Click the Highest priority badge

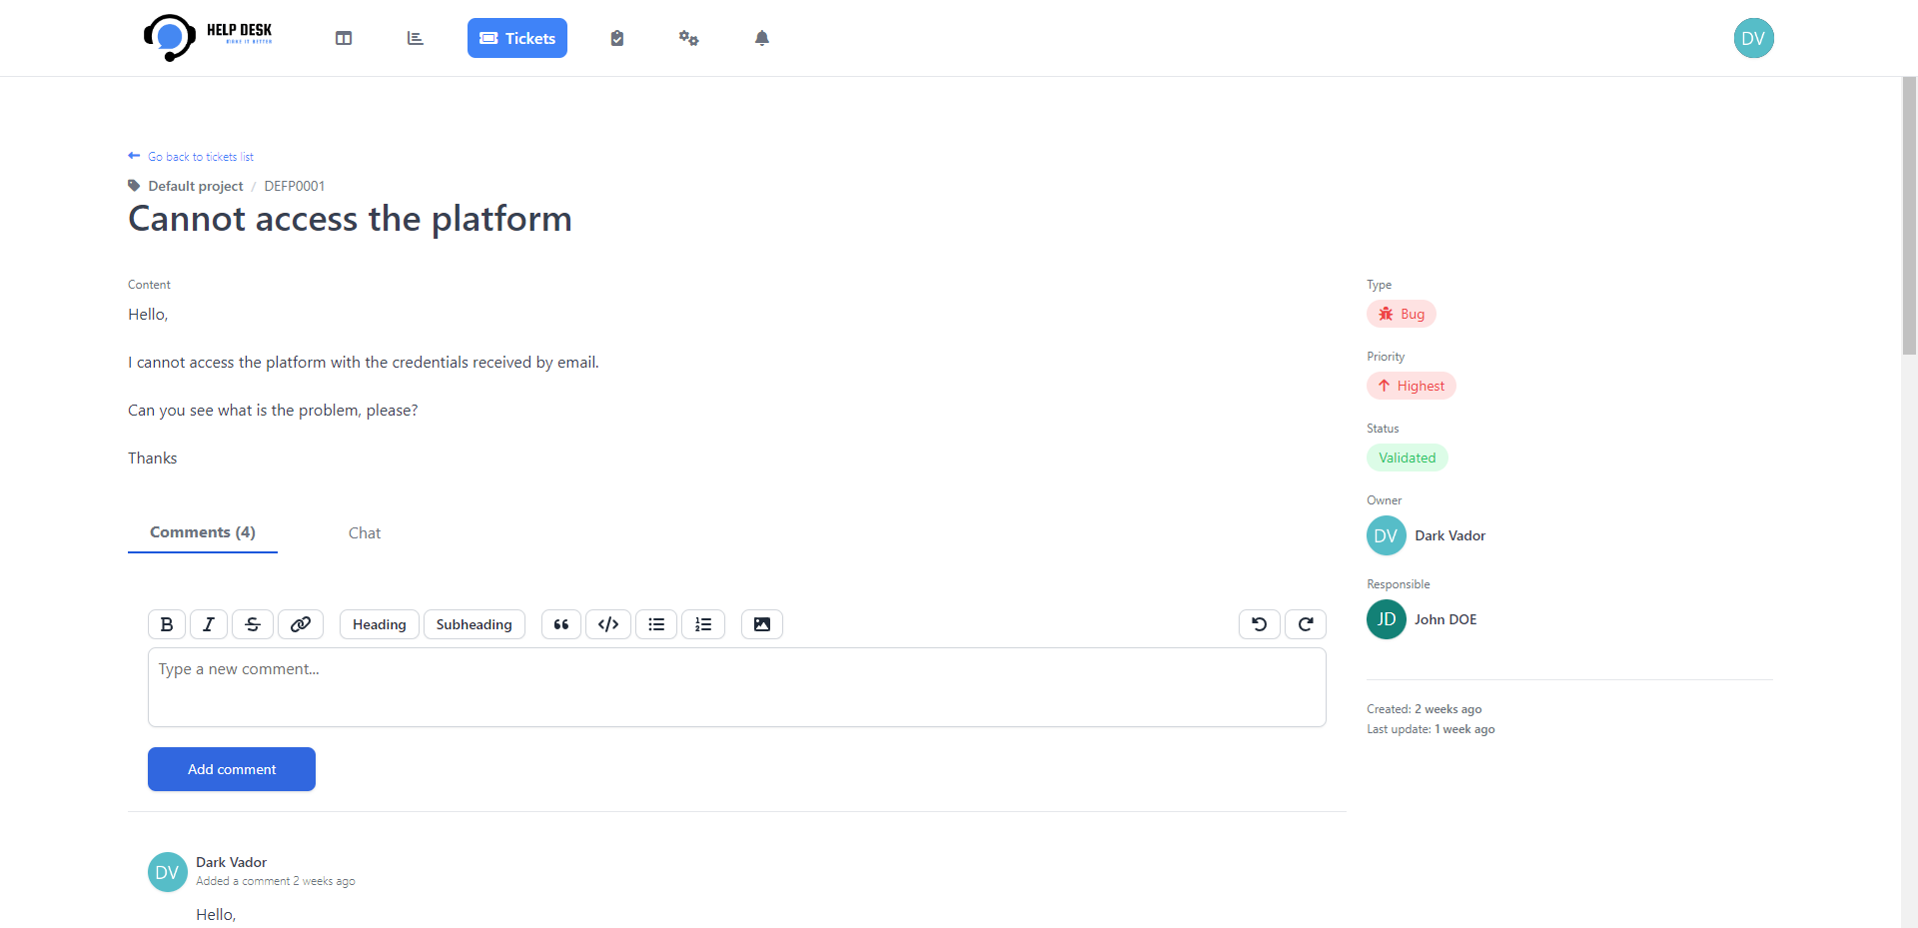point(1412,386)
